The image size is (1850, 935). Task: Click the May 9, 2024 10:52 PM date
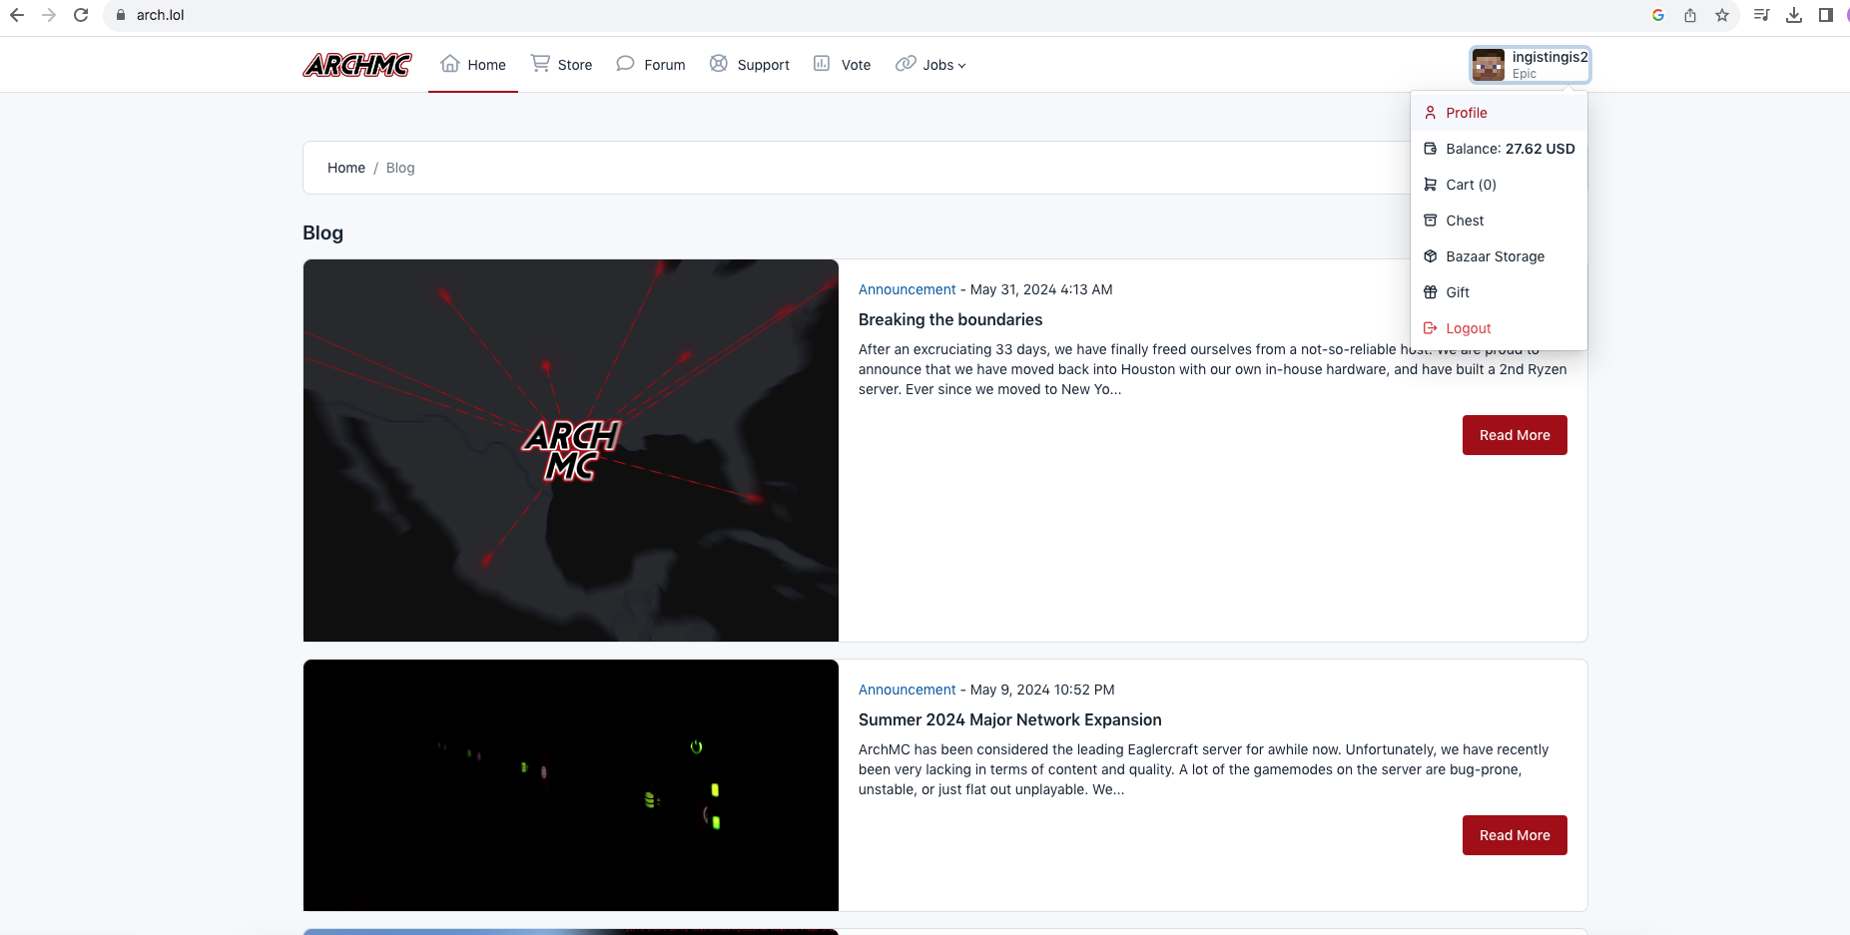[1042, 690]
